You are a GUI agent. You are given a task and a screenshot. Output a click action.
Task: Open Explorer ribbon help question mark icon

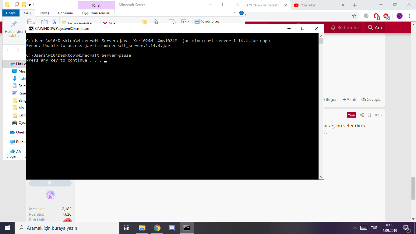[x=241, y=13]
